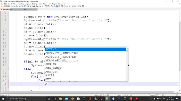Open File Explorer from the taskbar

[x=61, y=98]
